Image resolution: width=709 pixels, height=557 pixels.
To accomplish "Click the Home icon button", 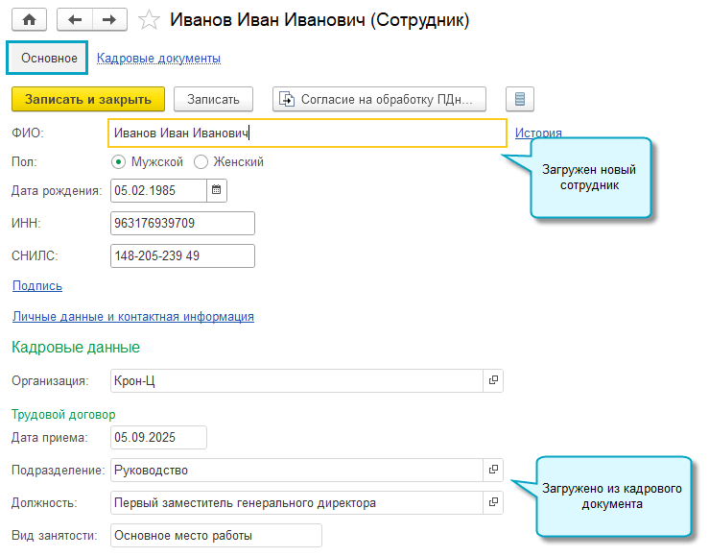I will (29, 19).
